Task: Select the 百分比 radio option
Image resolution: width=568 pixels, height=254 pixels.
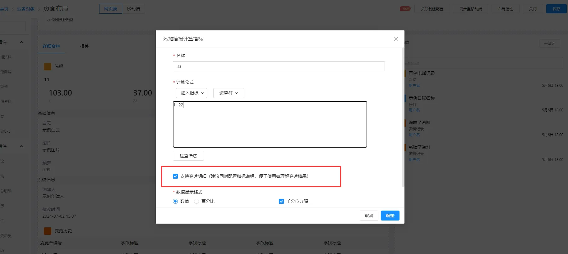Action: point(196,201)
